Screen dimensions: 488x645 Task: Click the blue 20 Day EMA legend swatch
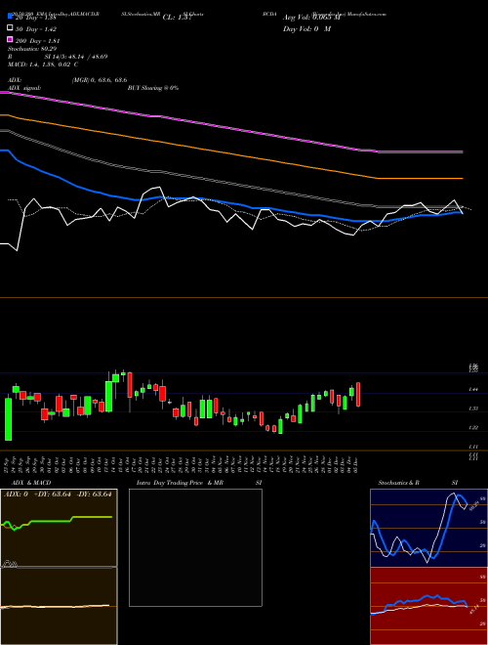click(11, 16)
